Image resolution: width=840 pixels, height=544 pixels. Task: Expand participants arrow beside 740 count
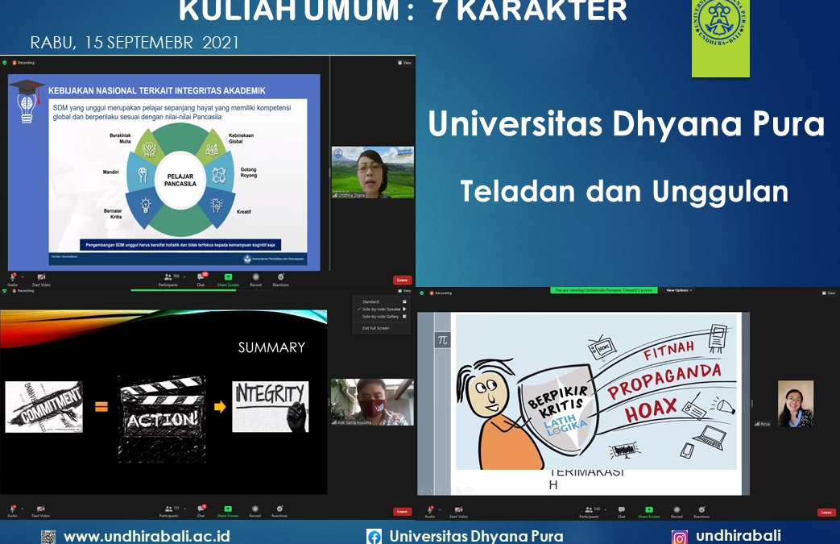tap(606, 509)
